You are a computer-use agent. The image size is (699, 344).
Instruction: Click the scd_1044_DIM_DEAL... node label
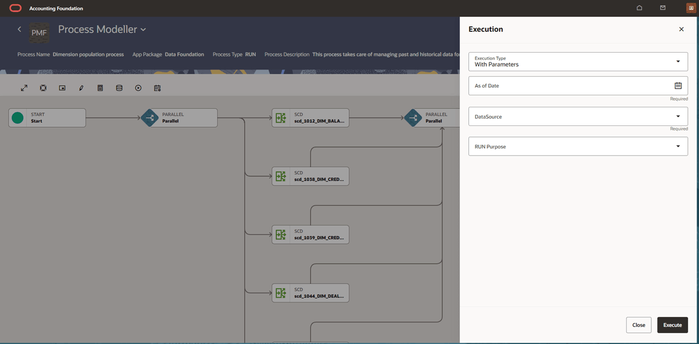[x=319, y=296]
